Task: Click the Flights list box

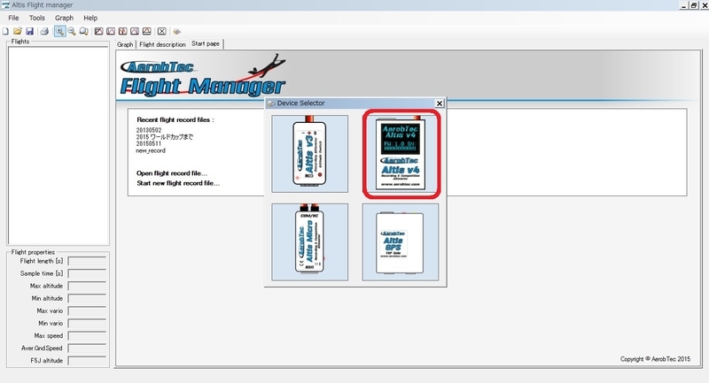Action: tap(58, 146)
